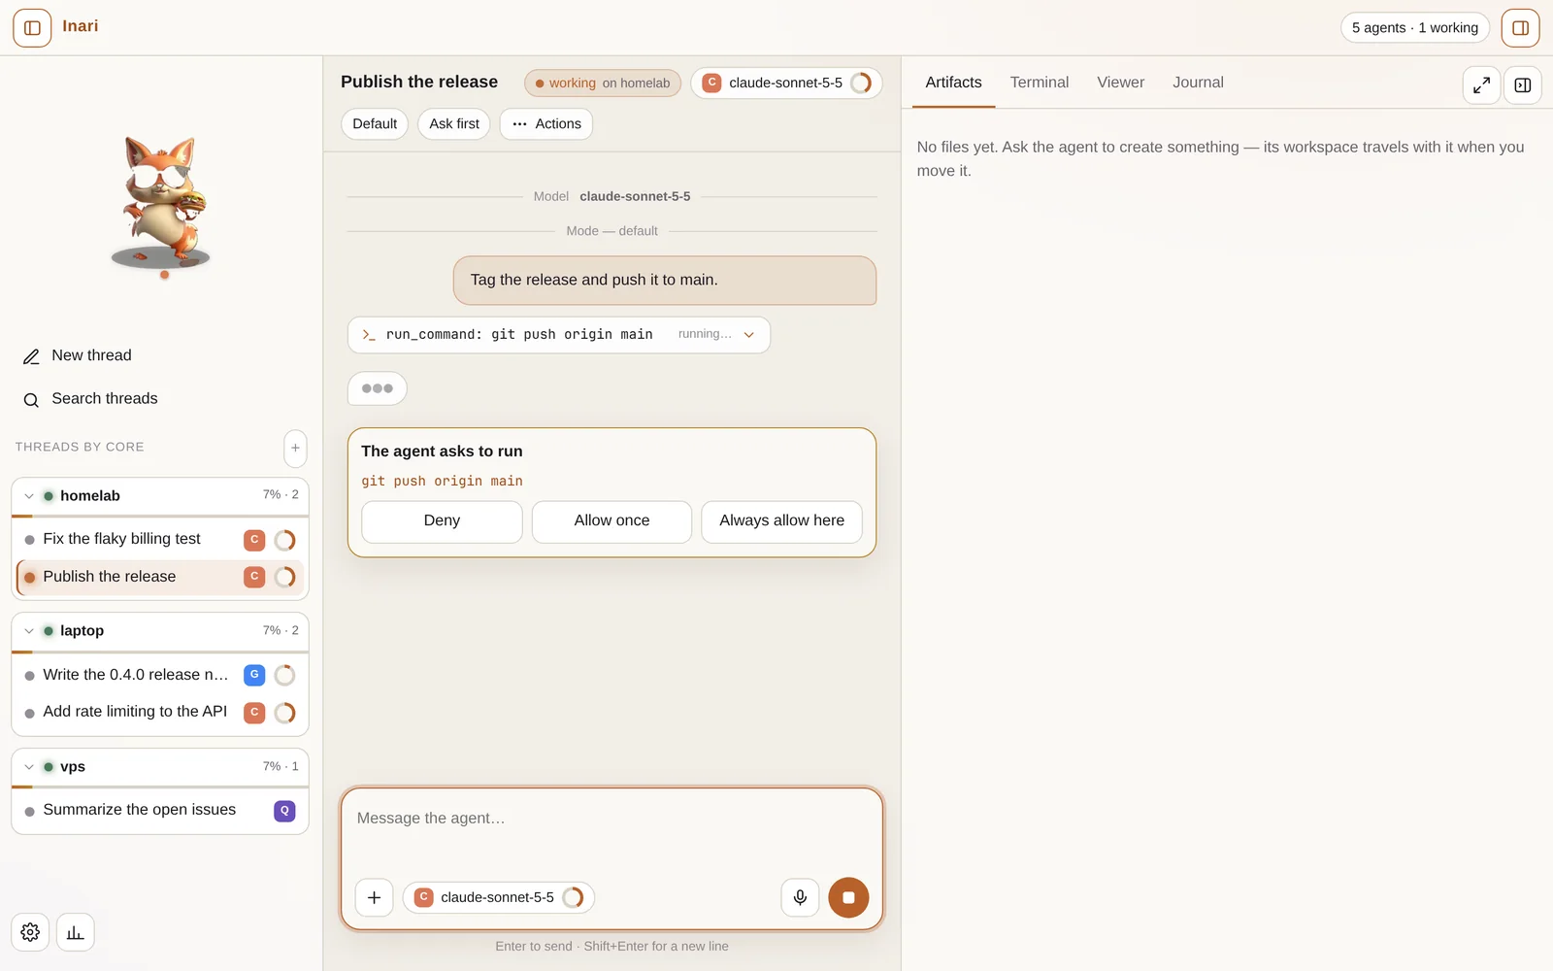Switch to the Journal tab

coord(1198,84)
